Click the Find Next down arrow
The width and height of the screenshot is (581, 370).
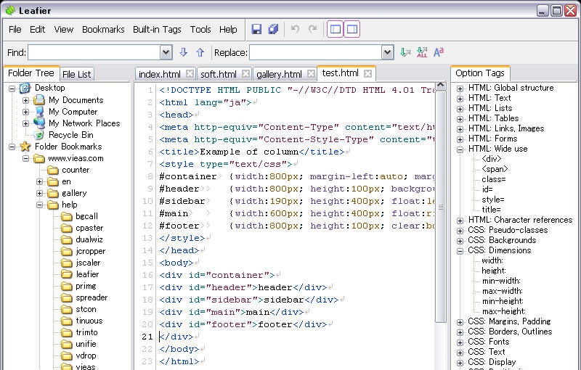(x=184, y=52)
